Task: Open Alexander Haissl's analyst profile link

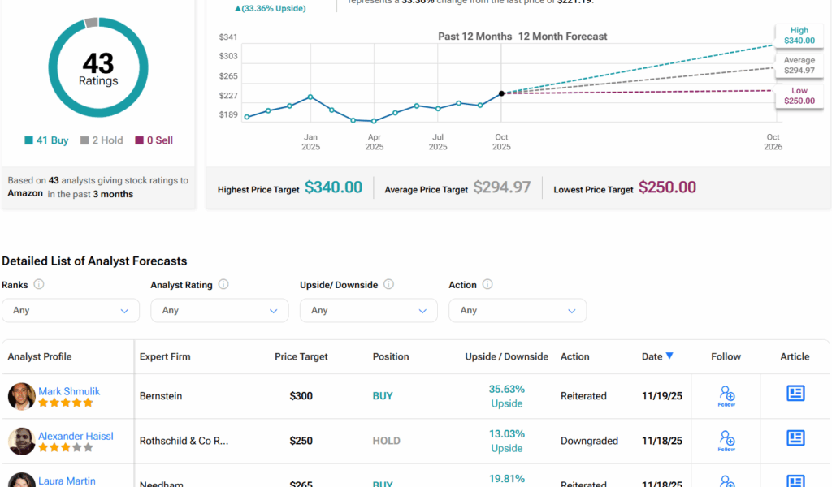Action: click(x=76, y=436)
